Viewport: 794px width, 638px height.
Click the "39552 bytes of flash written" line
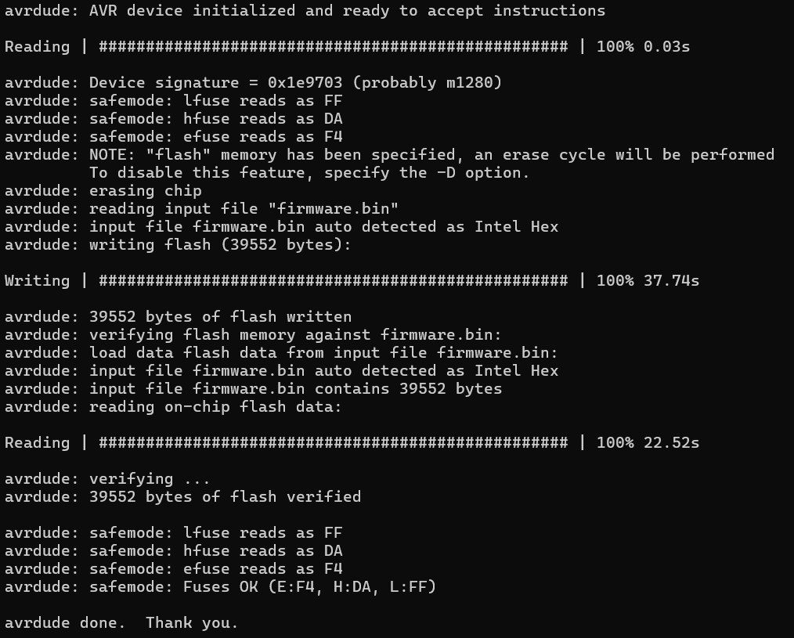coord(220,317)
